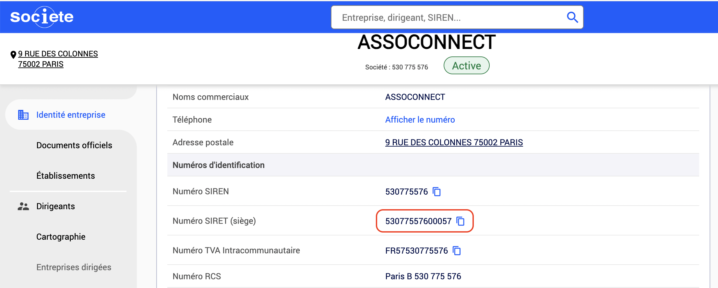Click Afficher le numéro link

click(x=420, y=120)
